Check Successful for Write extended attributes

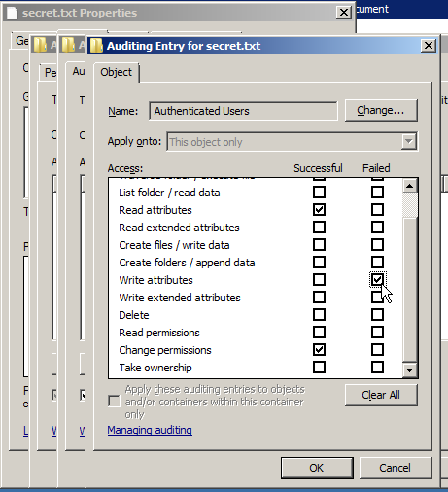[319, 298]
